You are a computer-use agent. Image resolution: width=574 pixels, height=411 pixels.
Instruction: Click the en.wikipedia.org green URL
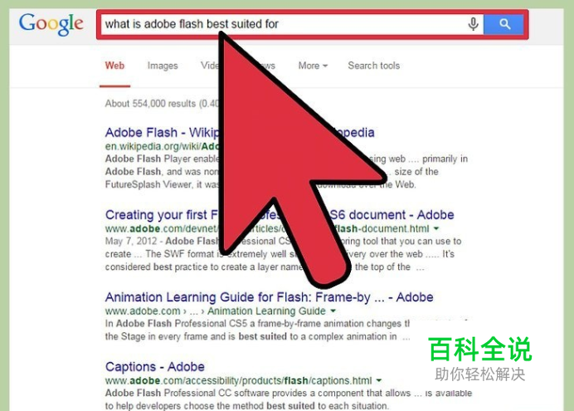coord(163,146)
